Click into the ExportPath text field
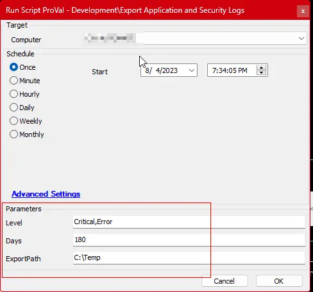Viewport: 313px width, 292px height. pos(189,258)
